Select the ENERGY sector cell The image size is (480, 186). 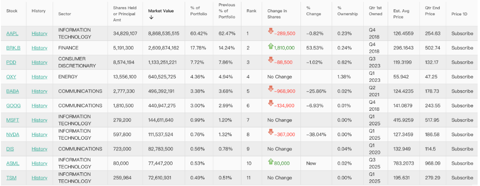click(x=68, y=77)
